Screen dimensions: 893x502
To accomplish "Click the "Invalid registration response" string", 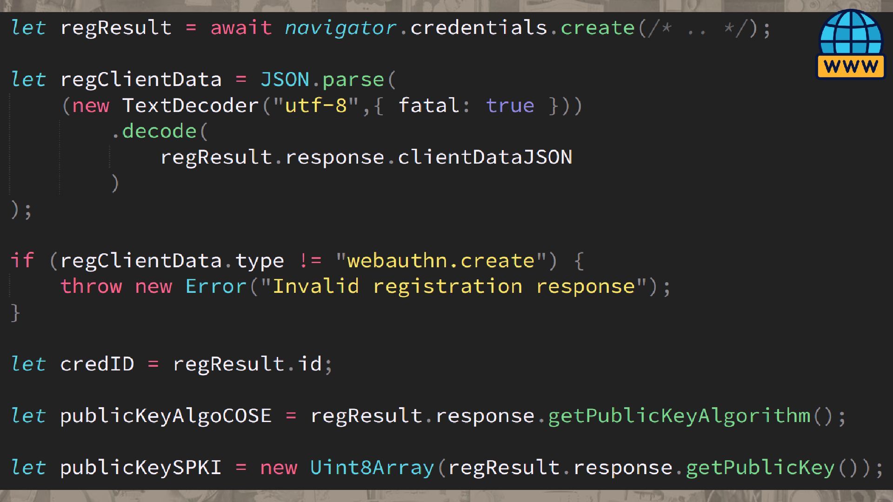I will click(x=453, y=286).
